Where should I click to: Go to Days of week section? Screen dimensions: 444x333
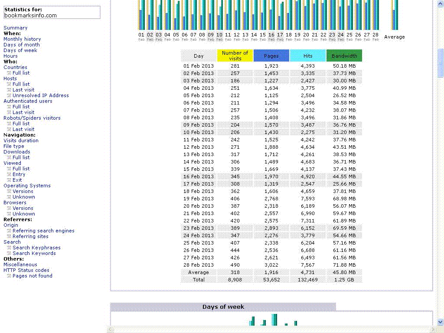click(20, 50)
